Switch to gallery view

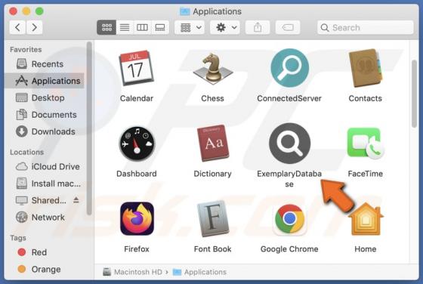point(160,27)
